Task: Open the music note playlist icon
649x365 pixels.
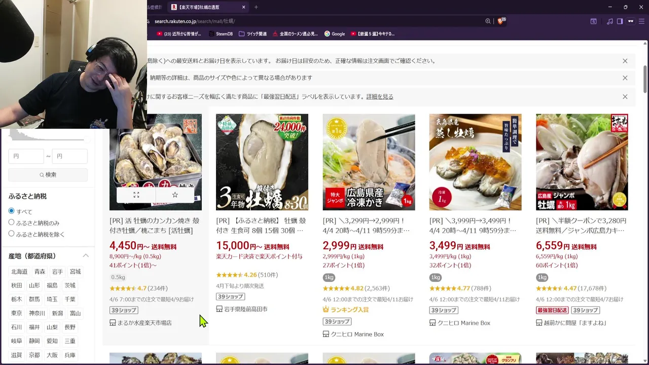Action: tap(609, 21)
